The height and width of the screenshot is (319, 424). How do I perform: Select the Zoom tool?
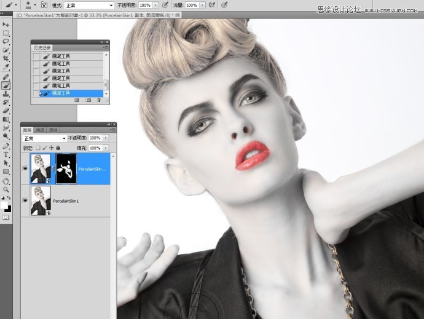(6, 190)
